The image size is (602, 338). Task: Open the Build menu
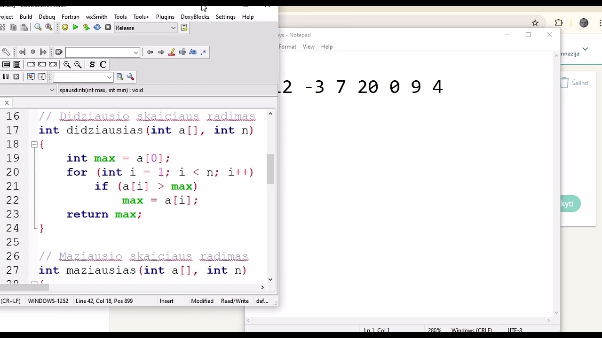point(26,17)
